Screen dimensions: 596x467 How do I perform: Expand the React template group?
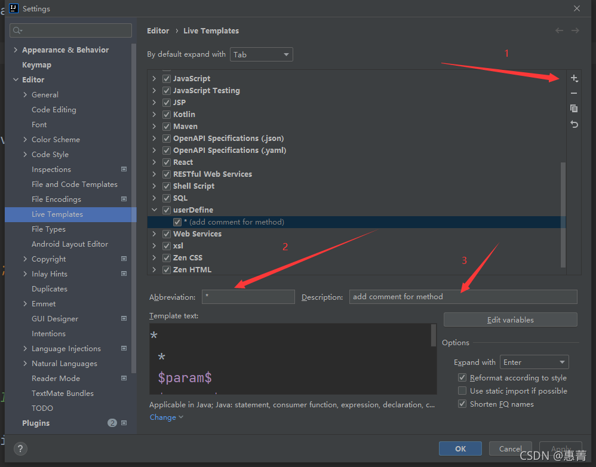(154, 162)
